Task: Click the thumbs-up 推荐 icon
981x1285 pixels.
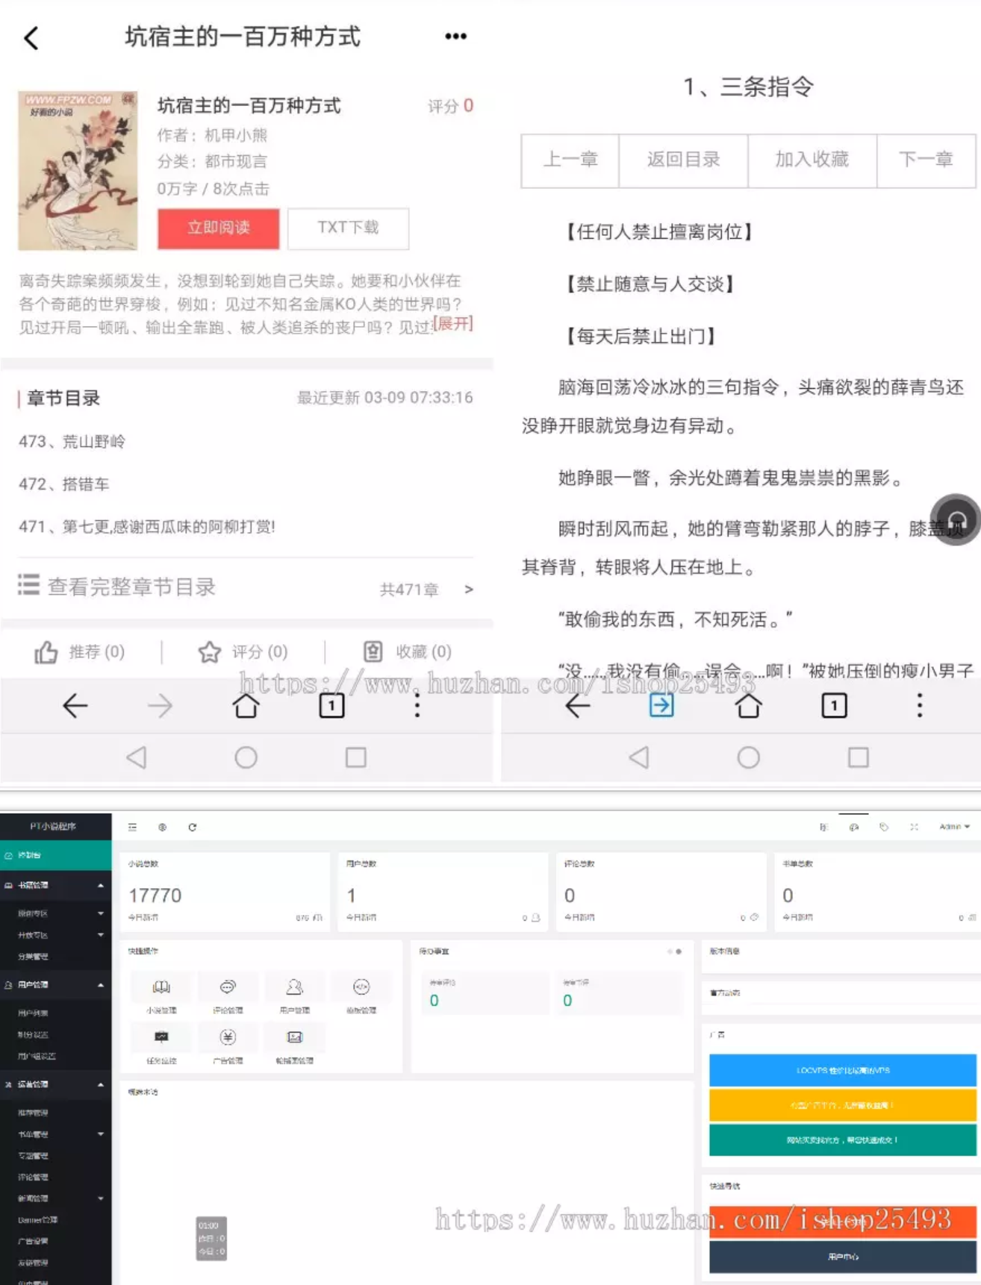Action: [46, 652]
